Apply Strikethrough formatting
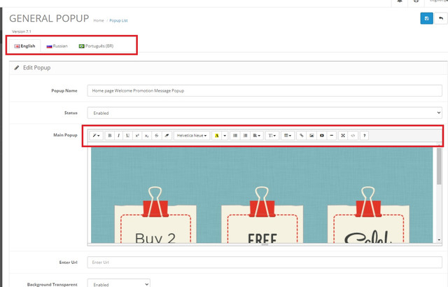 tap(157, 136)
